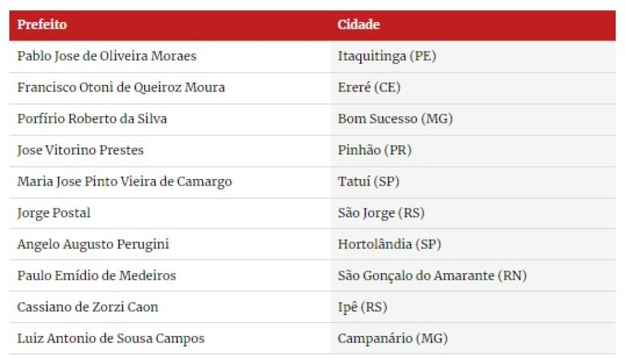Screen dimensions: 625x358
Task: Click the Cidade column header
Action: tap(358, 24)
